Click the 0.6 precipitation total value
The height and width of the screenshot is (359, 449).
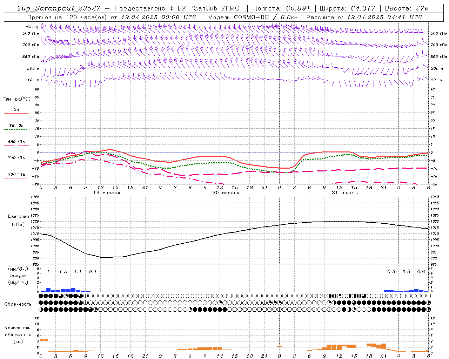pyautogui.click(x=421, y=271)
